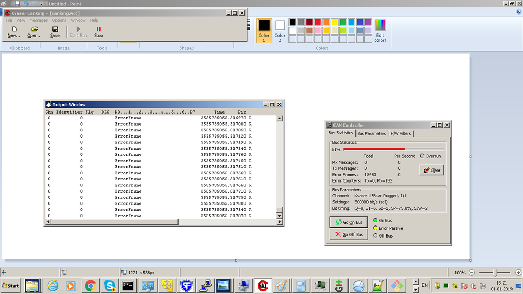Select the Error Passive indicator
The width and height of the screenshot is (523, 294).
pos(375,228)
